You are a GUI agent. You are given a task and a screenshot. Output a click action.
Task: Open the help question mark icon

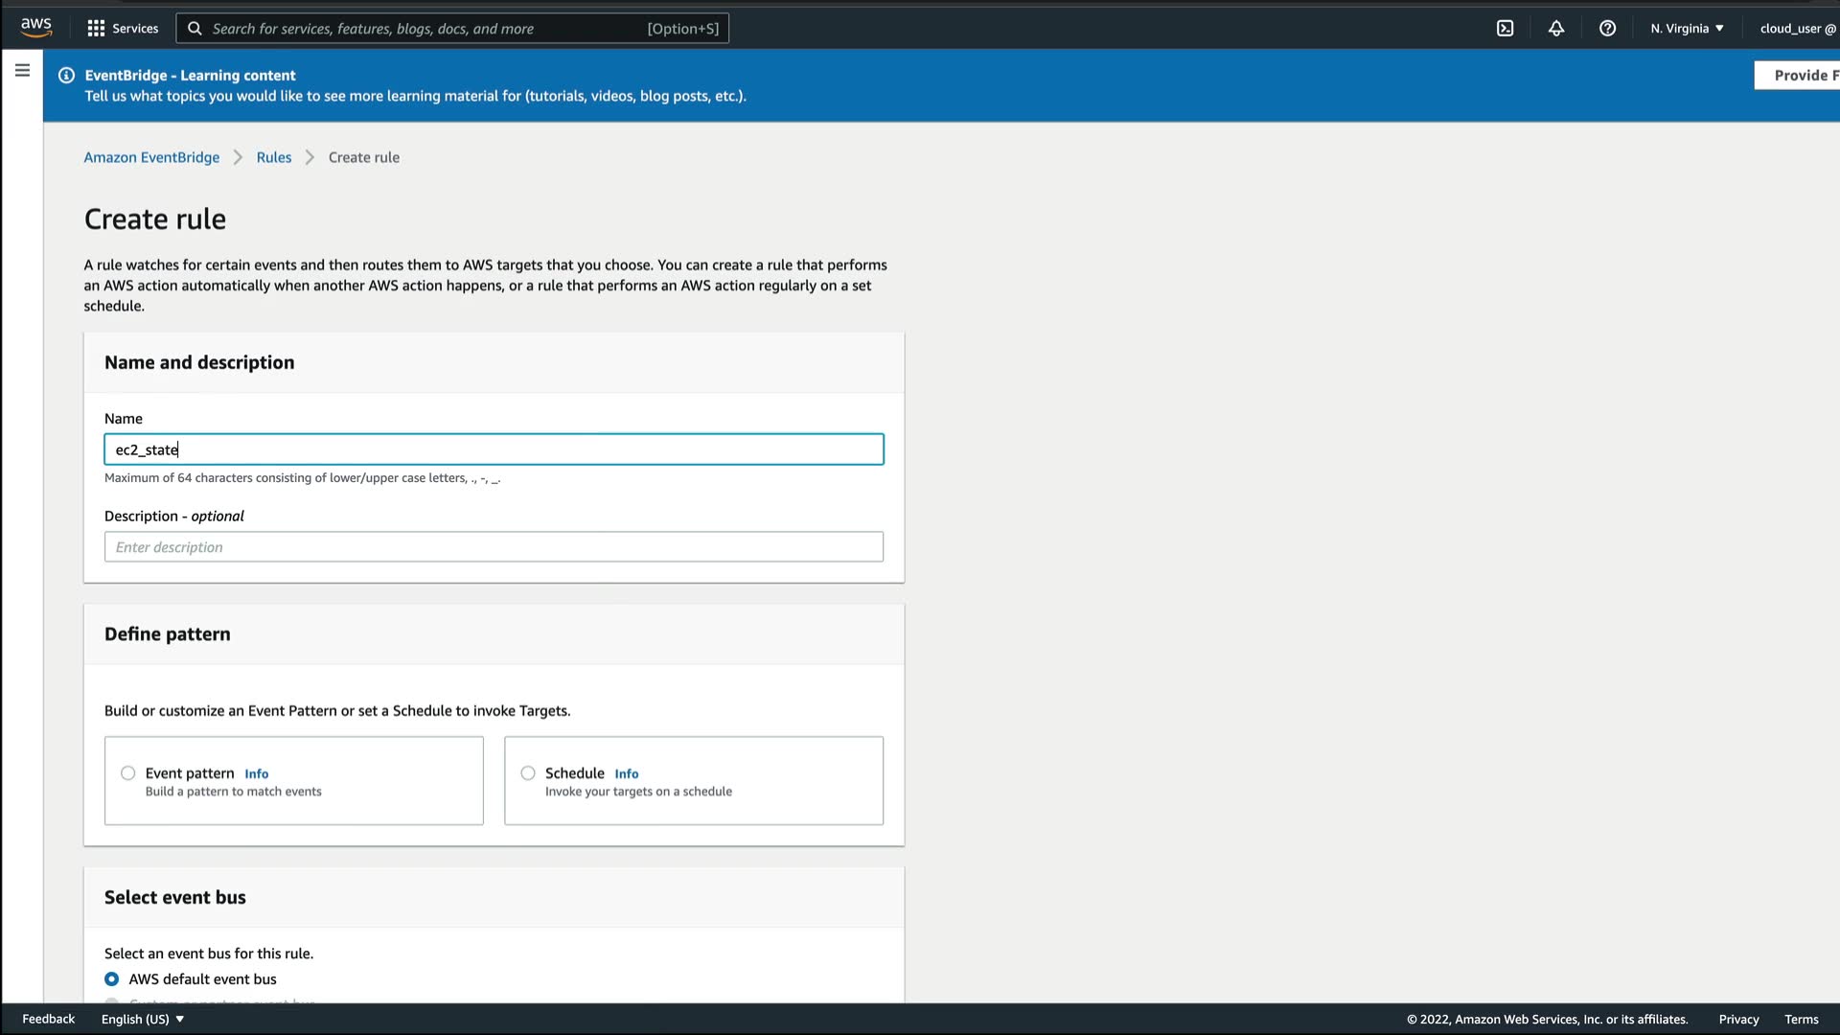(x=1607, y=28)
